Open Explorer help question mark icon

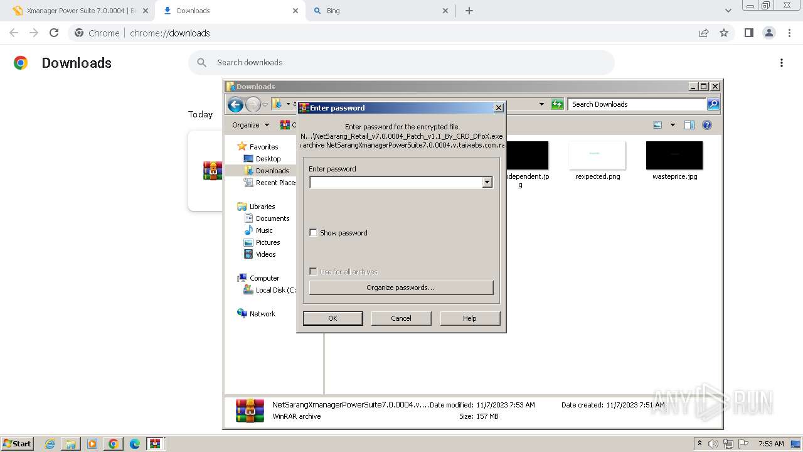707,125
